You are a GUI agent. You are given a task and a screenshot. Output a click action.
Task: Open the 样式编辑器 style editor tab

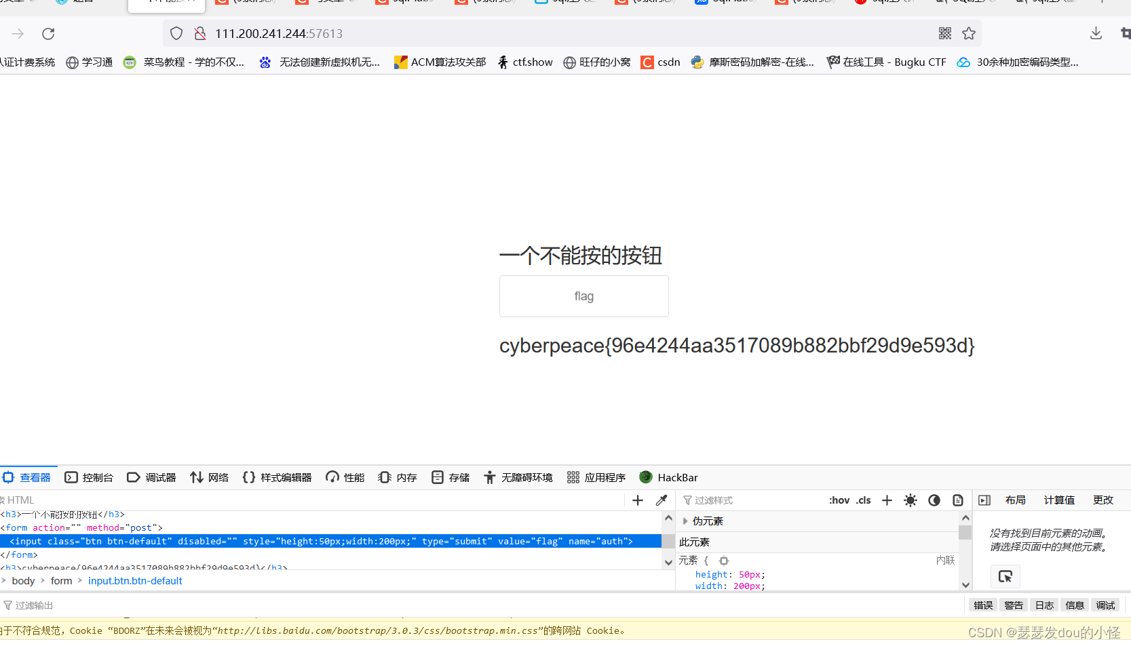tap(277, 478)
